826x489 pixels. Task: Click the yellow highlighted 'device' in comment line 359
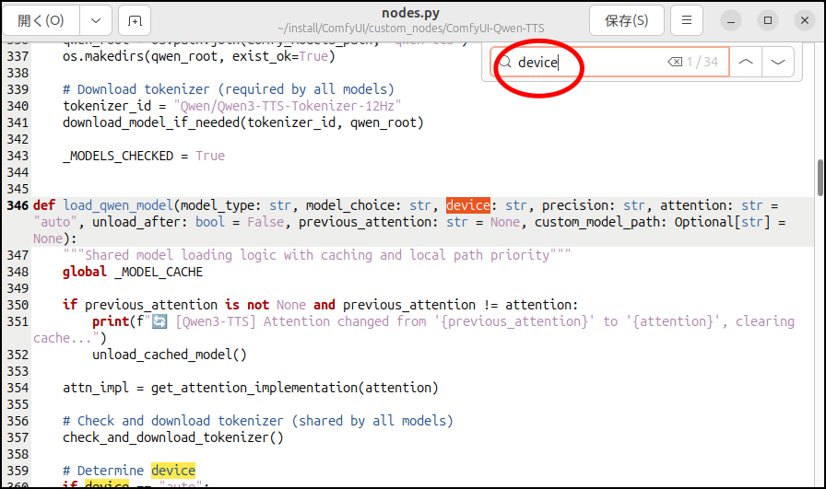click(173, 471)
